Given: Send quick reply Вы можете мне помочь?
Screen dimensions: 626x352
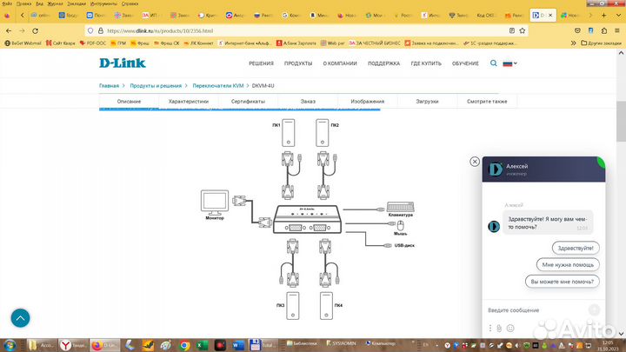Looking at the screenshot, I should [x=563, y=282].
